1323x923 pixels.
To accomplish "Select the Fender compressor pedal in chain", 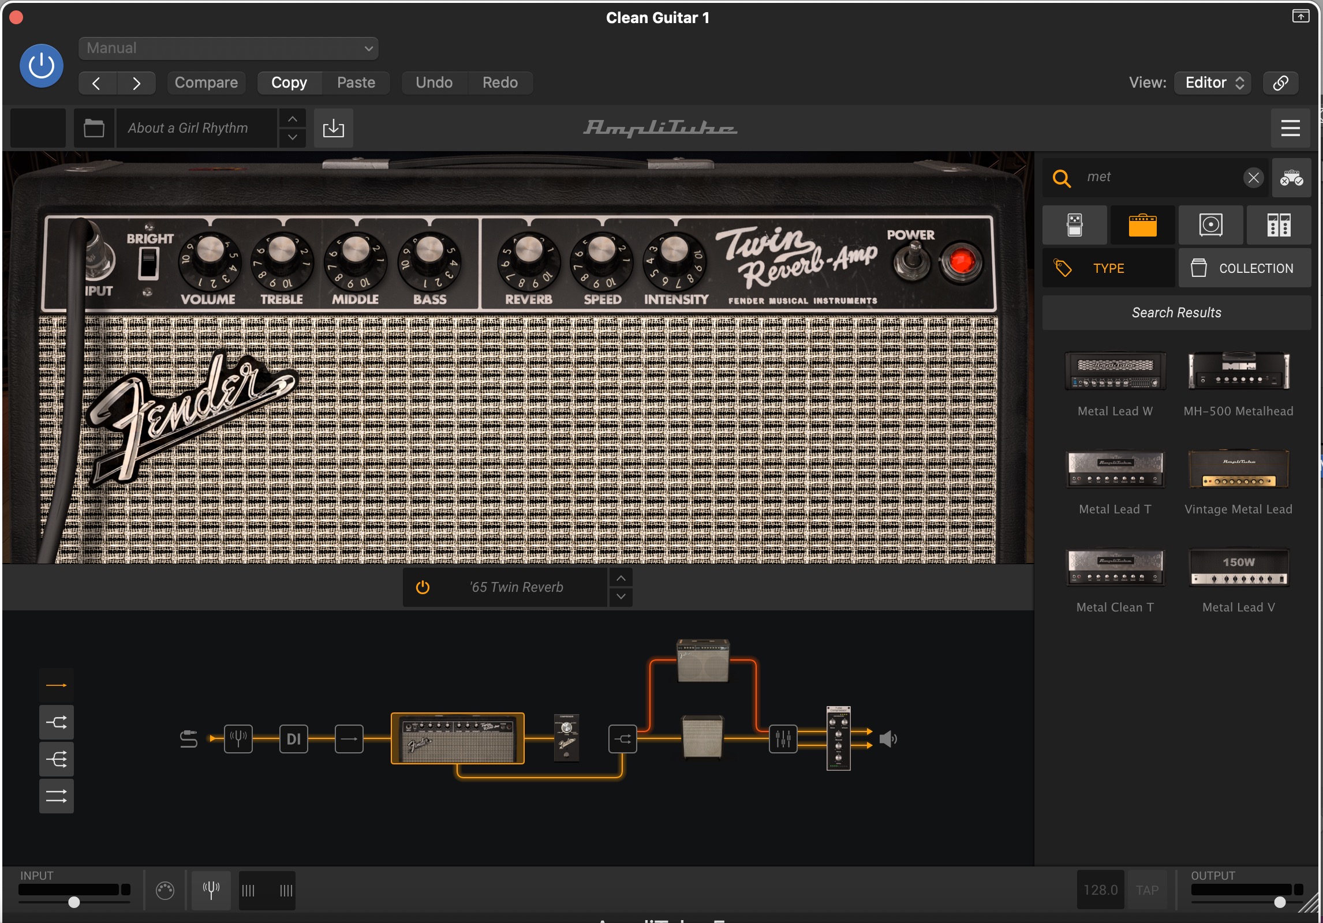I will [566, 738].
